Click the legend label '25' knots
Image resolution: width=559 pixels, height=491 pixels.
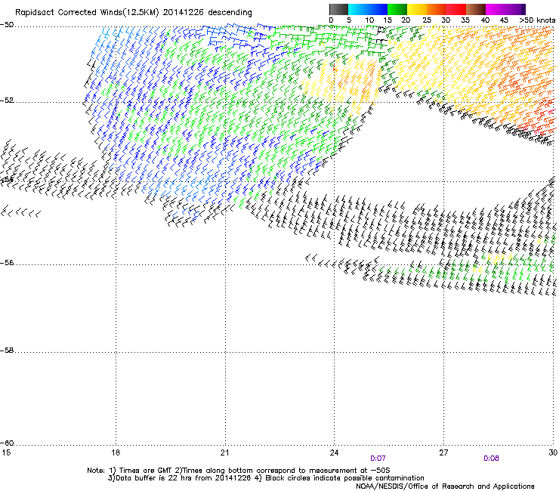click(426, 20)
